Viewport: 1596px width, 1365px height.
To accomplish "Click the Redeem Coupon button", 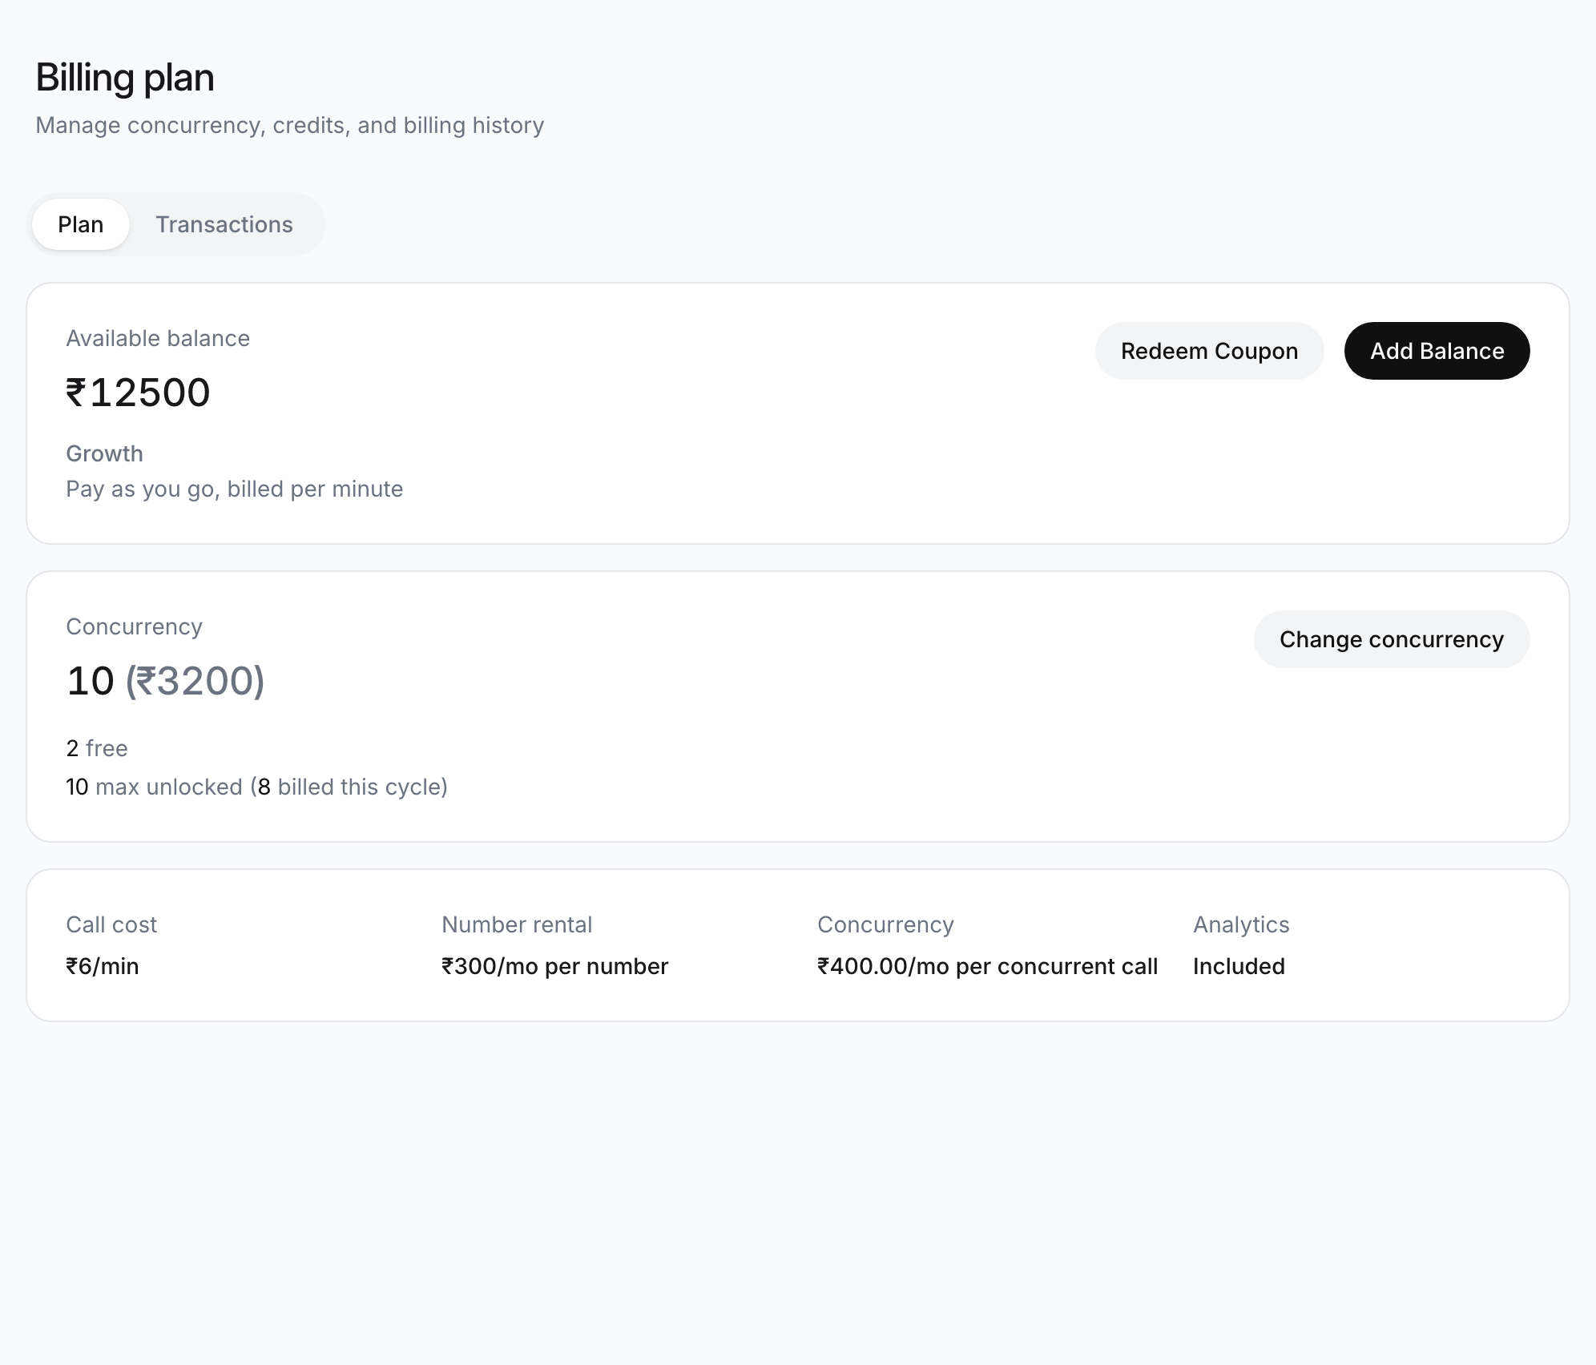I will point(1209,351).
